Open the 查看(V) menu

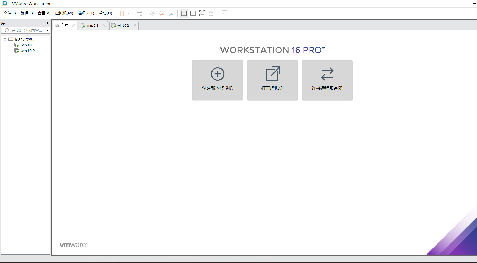[x=44, y=13]
